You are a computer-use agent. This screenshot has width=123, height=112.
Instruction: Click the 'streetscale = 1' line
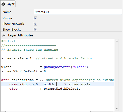click(16, 58)
